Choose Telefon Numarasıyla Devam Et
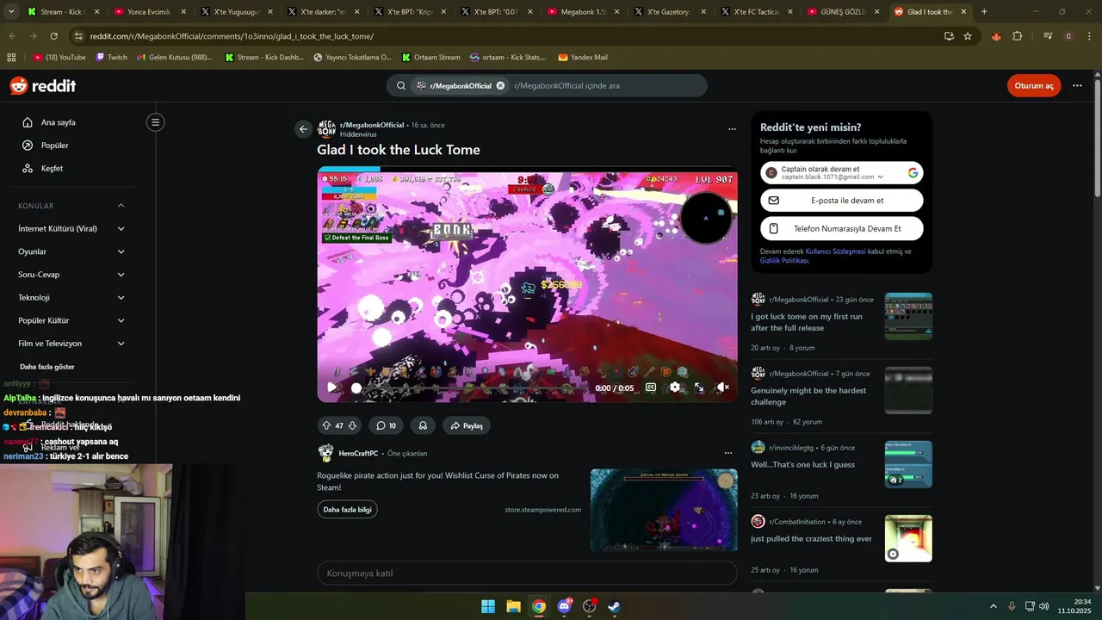The height and width of the screenshot is (620, 1102). (842, 228)
